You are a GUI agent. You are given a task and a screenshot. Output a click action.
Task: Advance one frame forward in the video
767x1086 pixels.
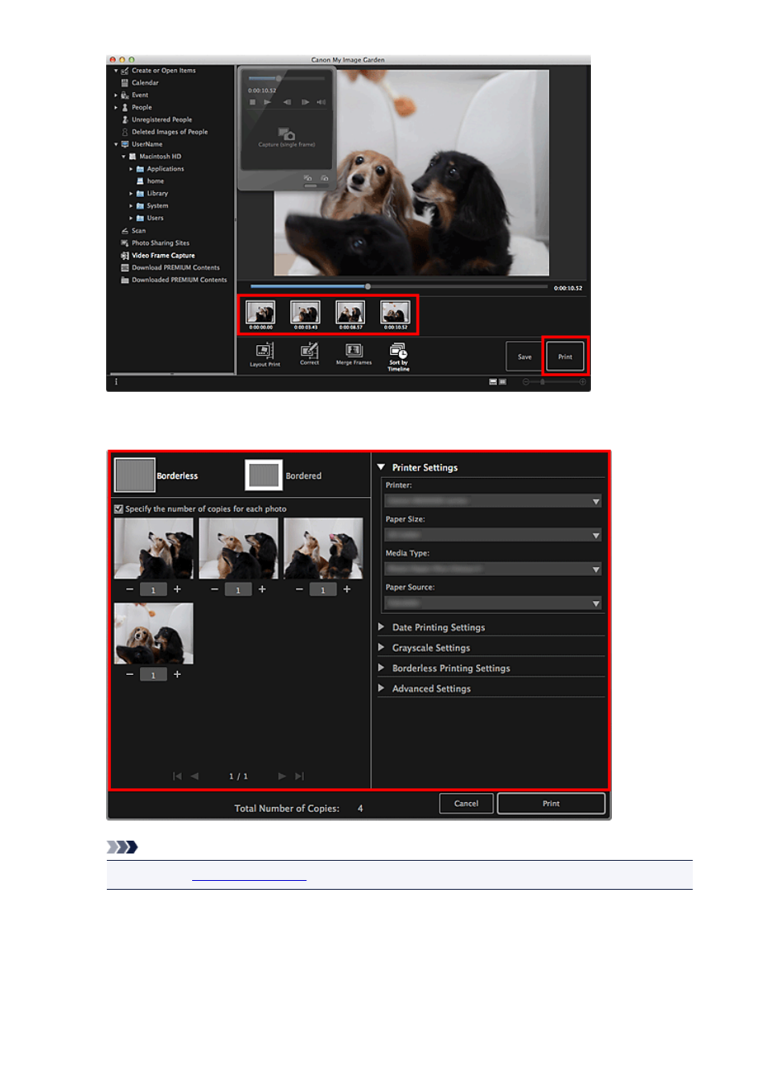305,102
